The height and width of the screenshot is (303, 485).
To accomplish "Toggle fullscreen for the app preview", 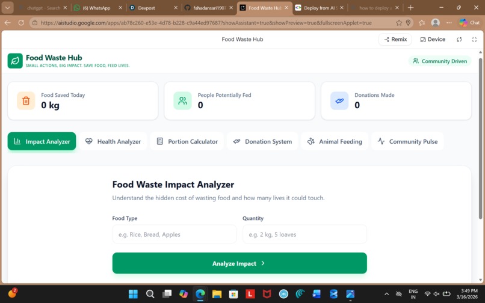I will point(474,39).
